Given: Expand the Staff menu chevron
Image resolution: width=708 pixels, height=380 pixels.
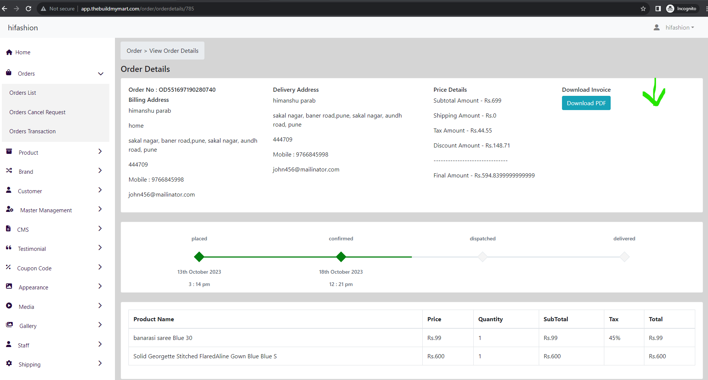Looking at the screenshot, I should click(100, 344).
